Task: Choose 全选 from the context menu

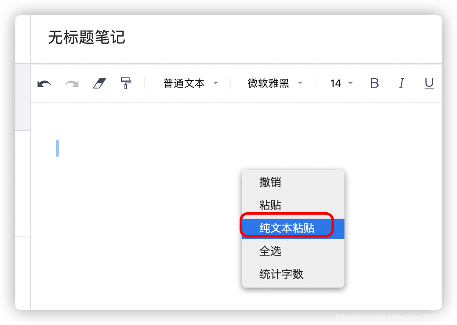Action: point(293,251)
